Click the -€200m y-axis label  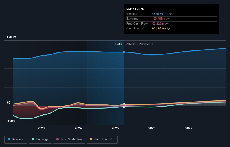[12, 121]
